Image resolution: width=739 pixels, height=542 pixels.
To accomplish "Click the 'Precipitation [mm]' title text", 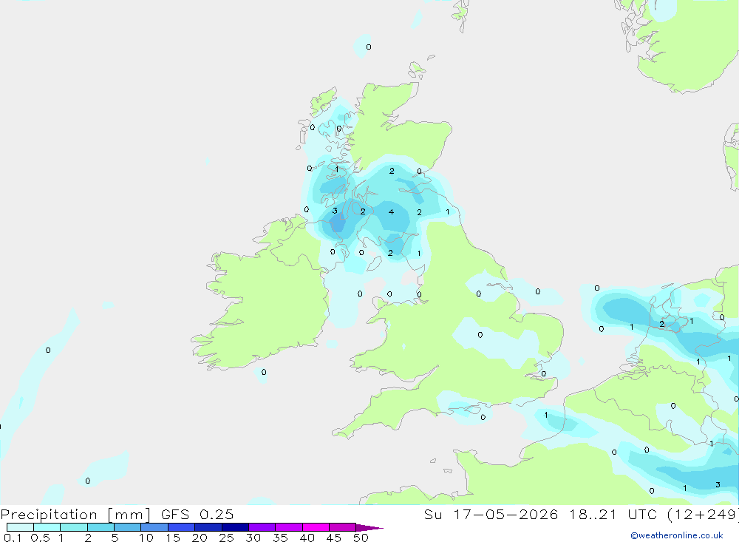I will pos(75,515).
